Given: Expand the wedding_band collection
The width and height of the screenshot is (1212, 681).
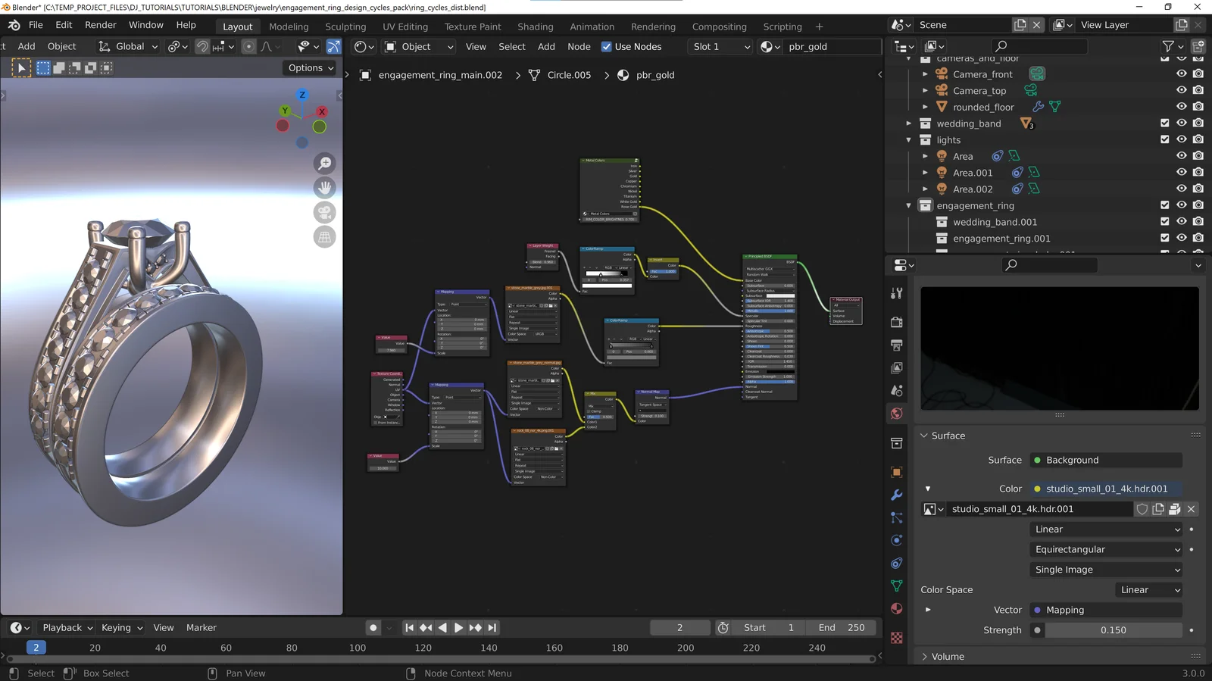Looking at the screenshot, I should click(x=909, y=123).
